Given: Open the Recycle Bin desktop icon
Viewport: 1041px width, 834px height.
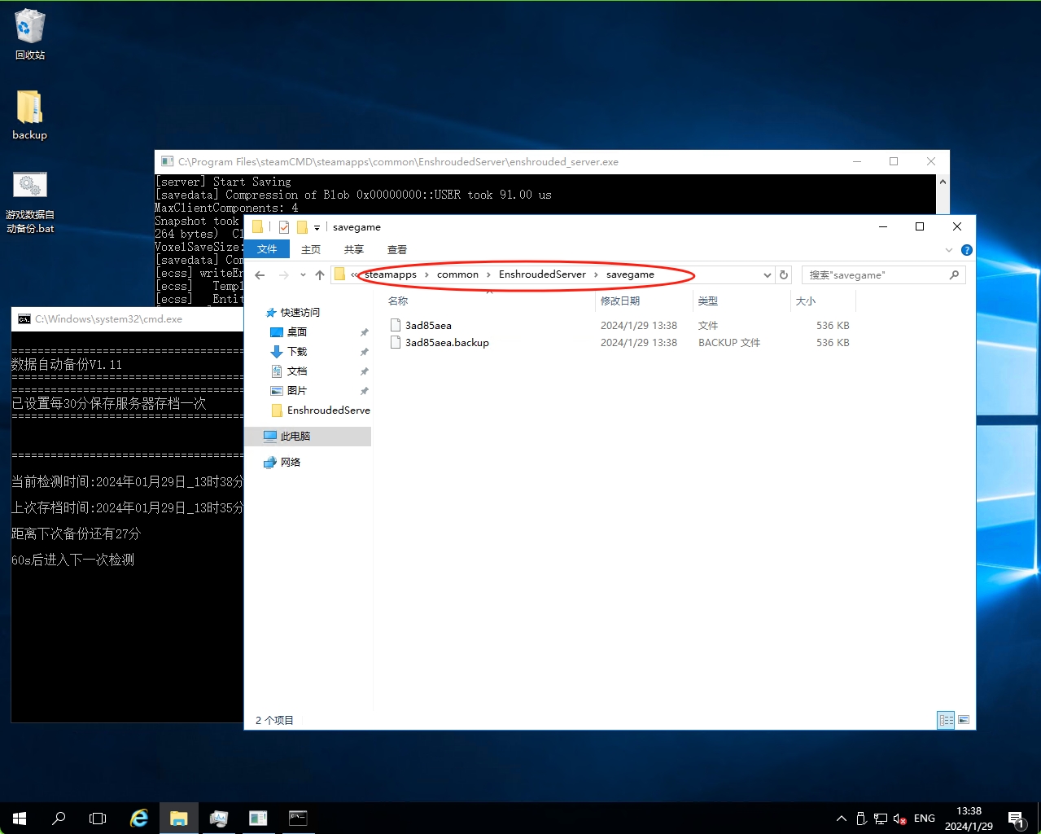Looking at the screenshot, I should [30, 34].
